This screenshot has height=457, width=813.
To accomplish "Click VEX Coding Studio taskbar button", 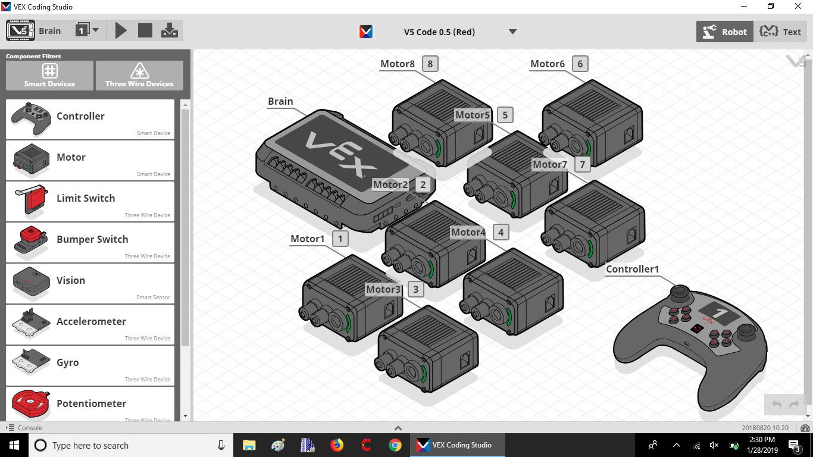I will pos(458,445).
